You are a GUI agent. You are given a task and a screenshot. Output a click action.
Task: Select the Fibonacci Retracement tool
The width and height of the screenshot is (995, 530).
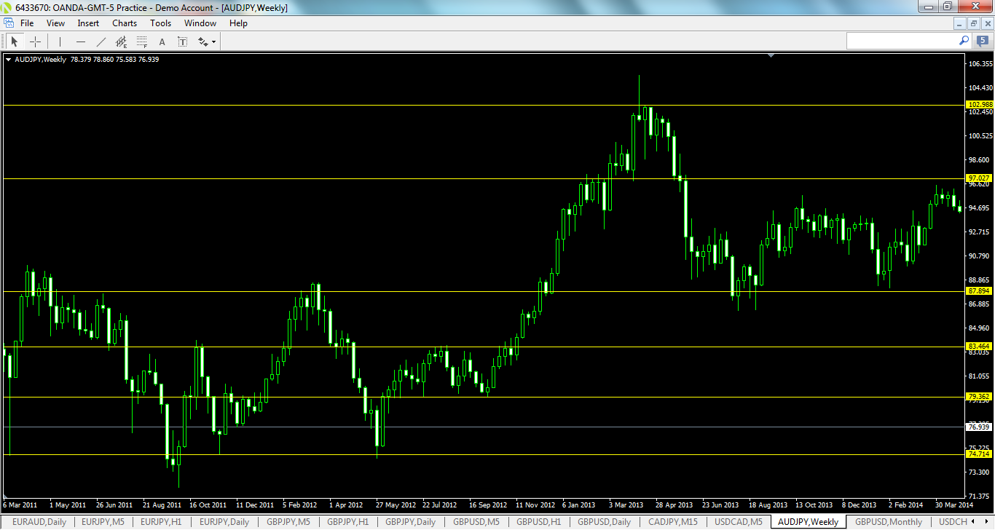click(x=141, y=41)
